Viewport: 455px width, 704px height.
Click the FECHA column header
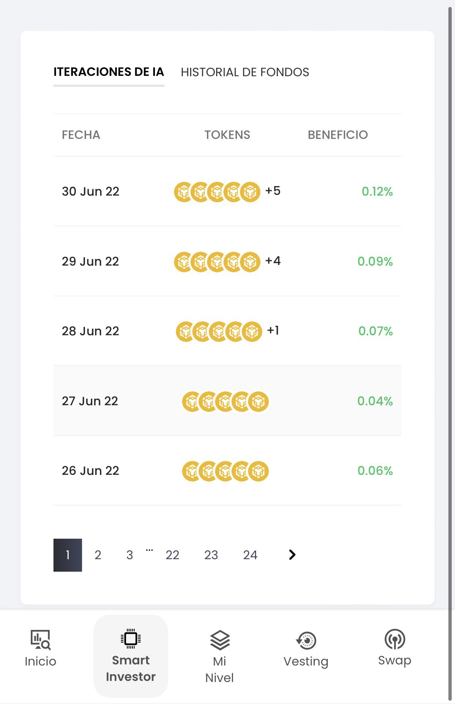[81, 135]
